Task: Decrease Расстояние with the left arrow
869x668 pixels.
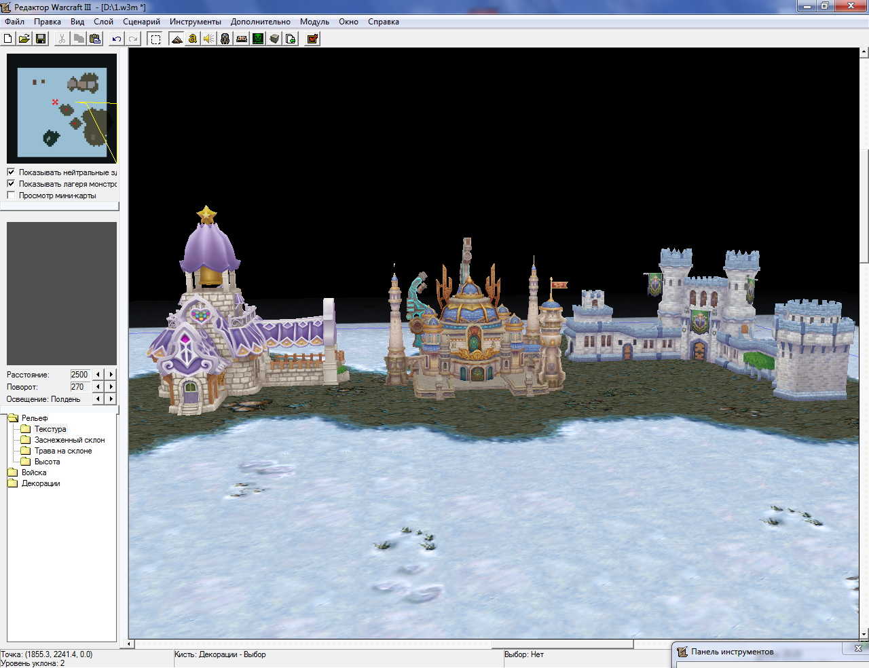Action: tap(98, 375)
